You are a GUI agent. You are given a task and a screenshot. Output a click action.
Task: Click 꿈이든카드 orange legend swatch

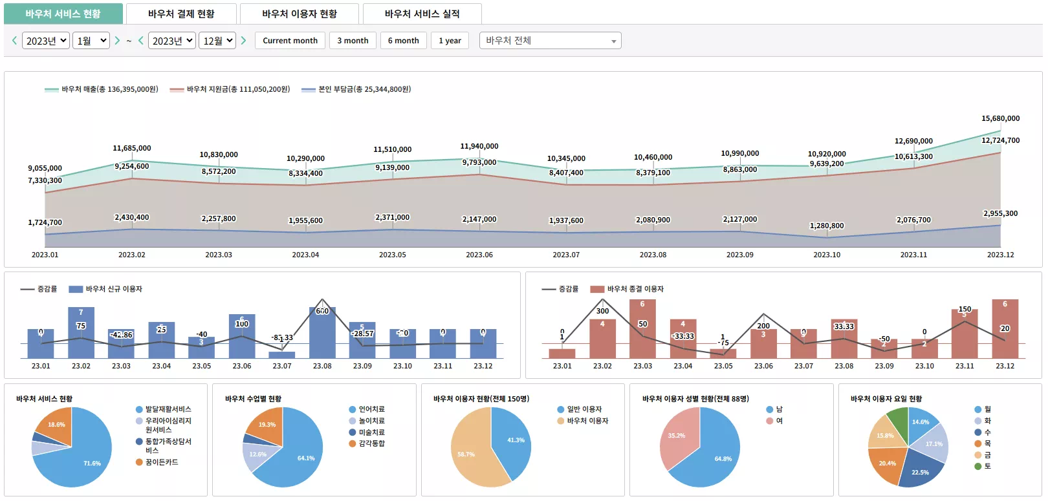(x=139, y=462)
